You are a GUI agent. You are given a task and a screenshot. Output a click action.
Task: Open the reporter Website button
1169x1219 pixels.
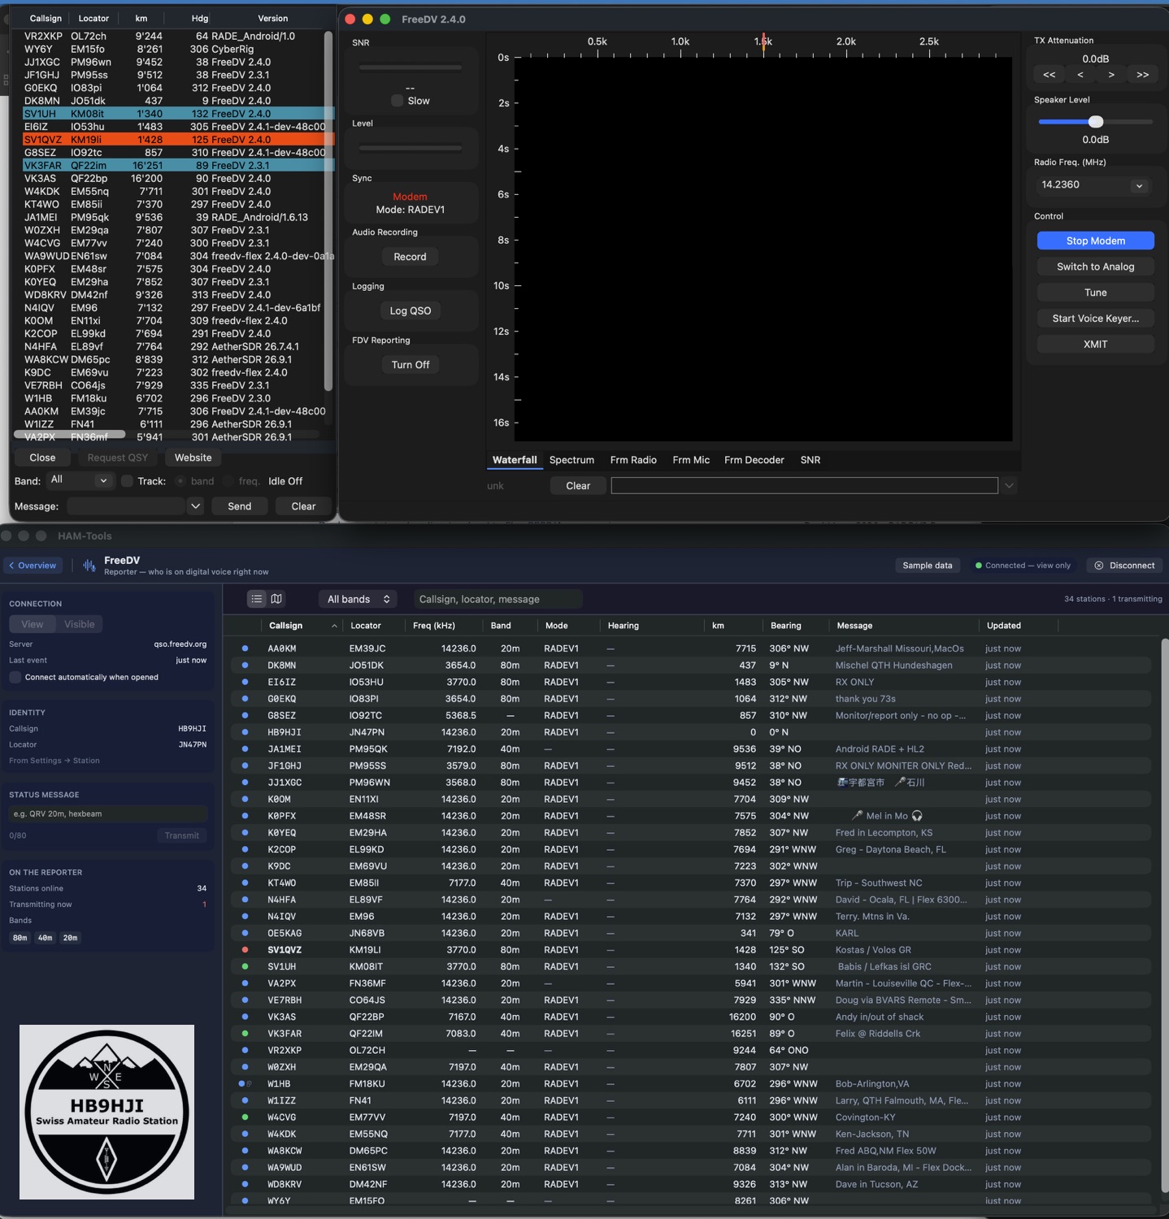click(x=193, y=458)
